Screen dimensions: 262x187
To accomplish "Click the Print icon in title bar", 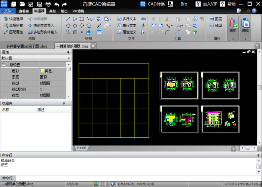I will coord(48,4).
